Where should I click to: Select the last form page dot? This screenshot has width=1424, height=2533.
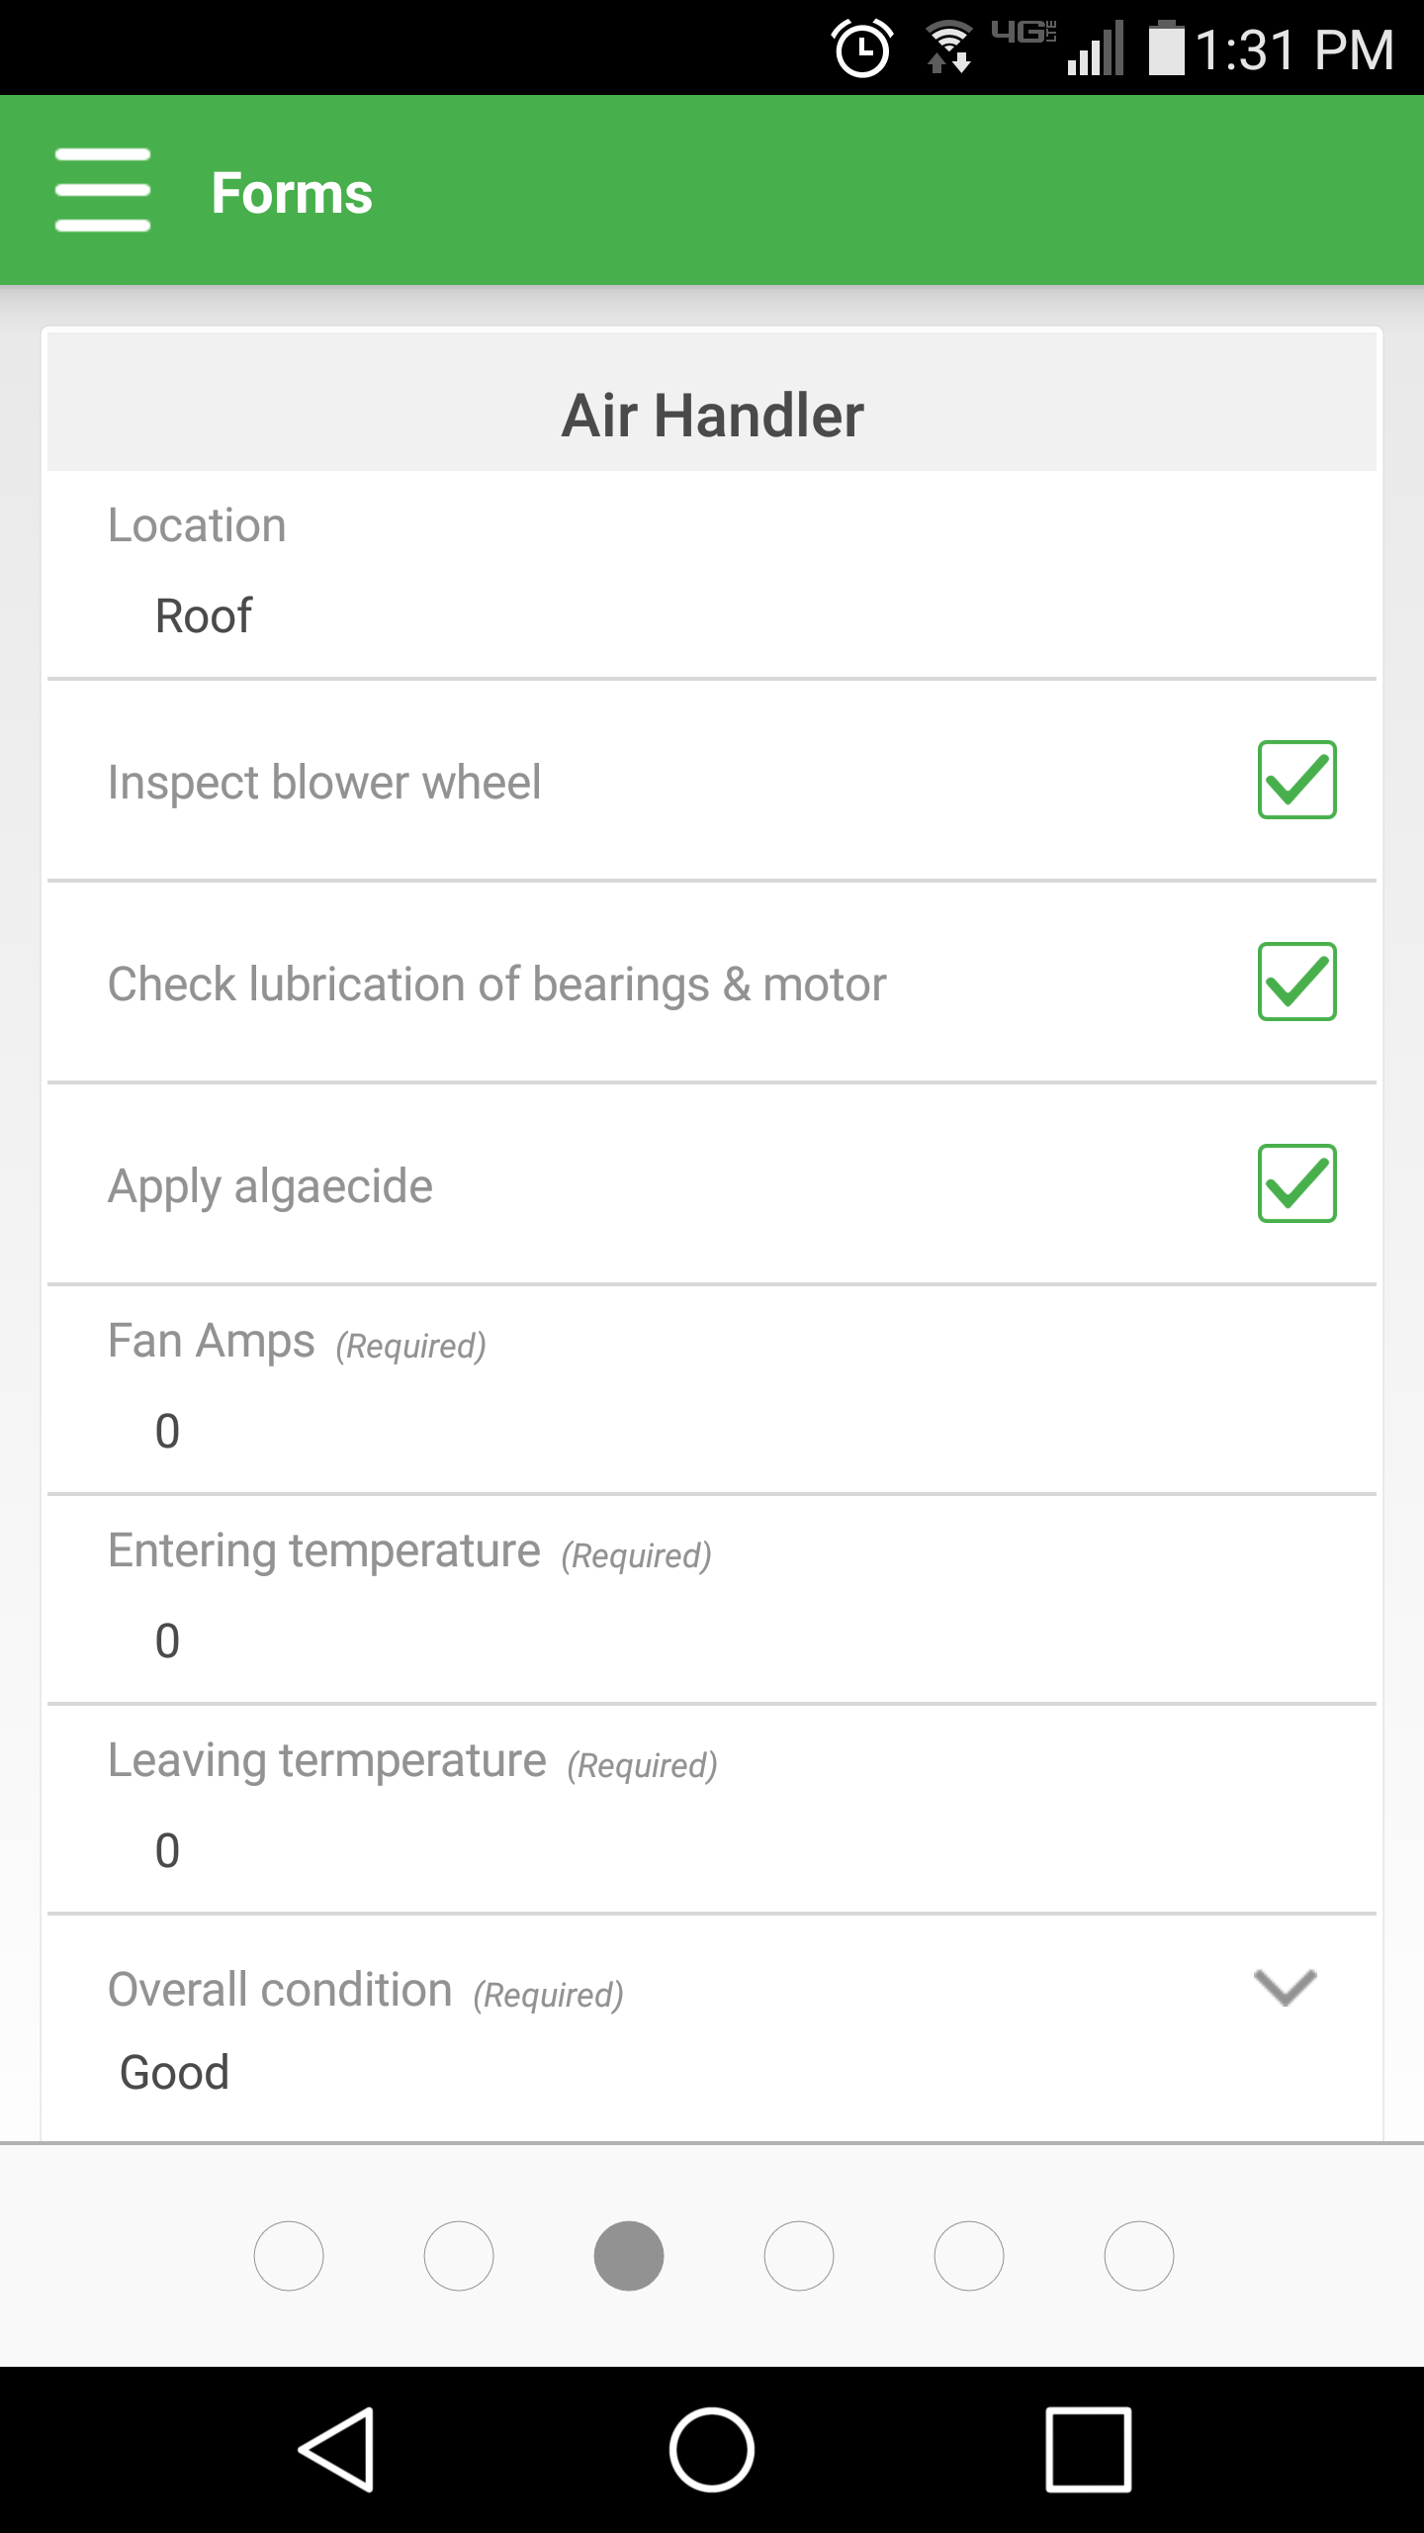[x=1139, y=2256]
